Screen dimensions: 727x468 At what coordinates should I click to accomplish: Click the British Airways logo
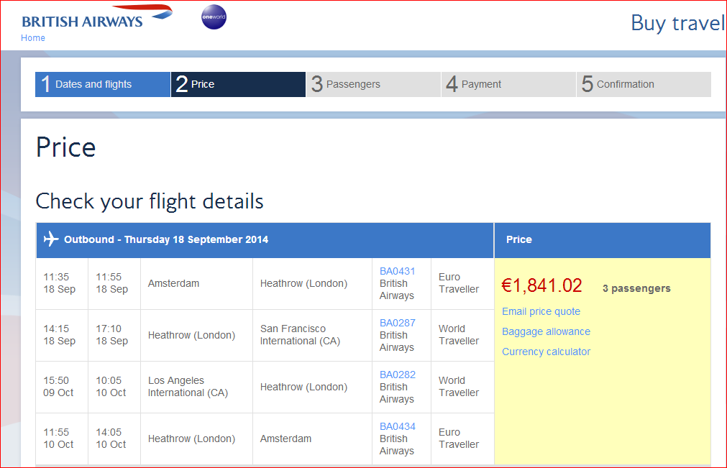tap(96, 17)
